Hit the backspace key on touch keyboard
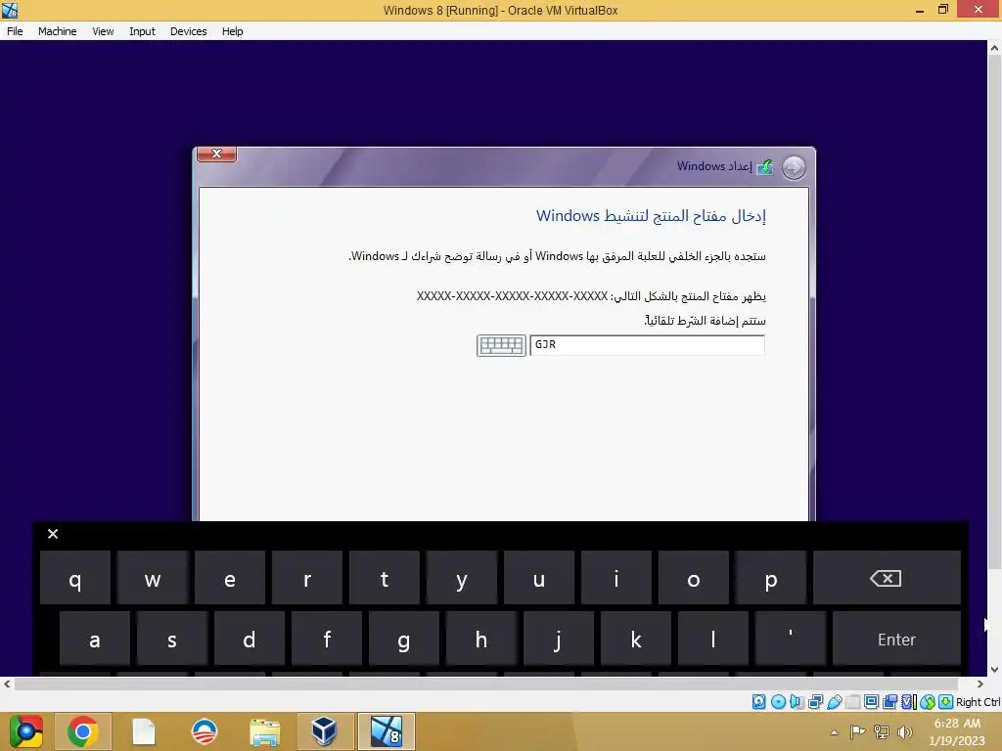Image resolution: width=1002 pixels, height=751 pixels. (x=887, y=578)
